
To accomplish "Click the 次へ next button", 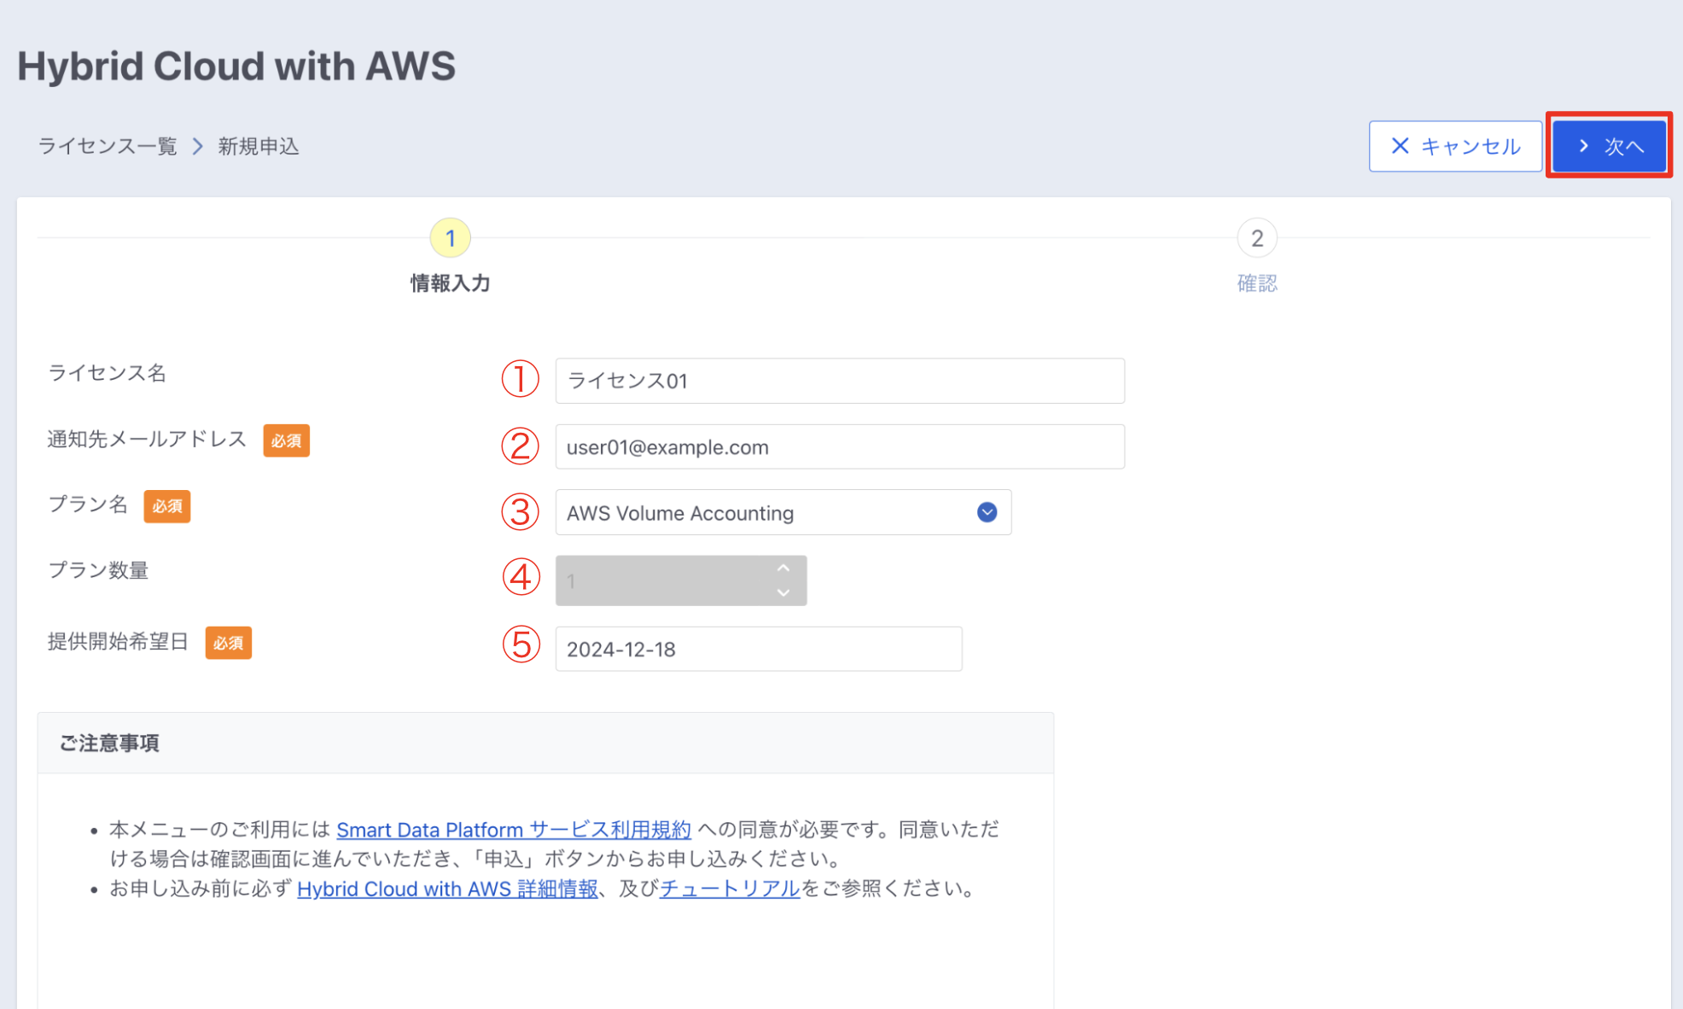I will 1609,146.
